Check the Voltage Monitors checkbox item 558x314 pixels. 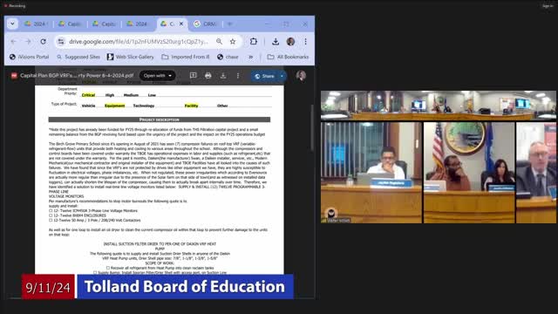coord(51,211)
